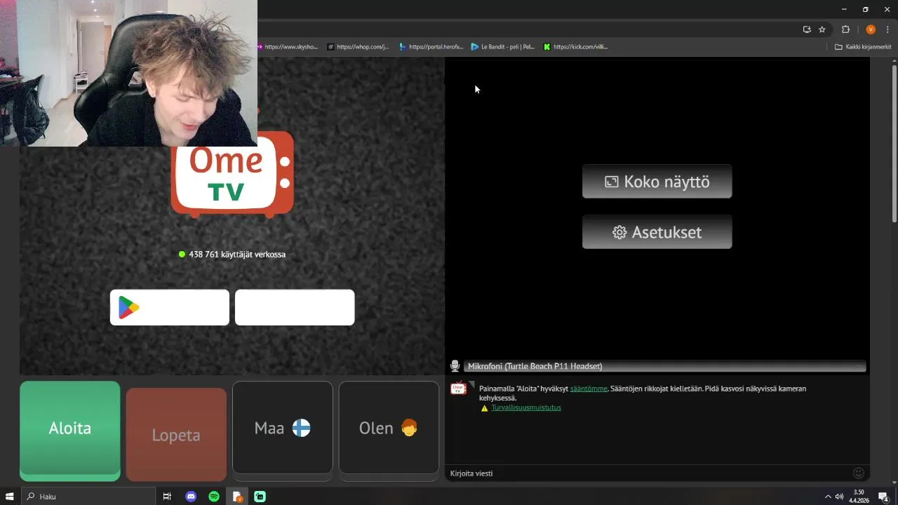
Task: Open the Turvallisuusmuistutus safety link
Action: [526, 408]
